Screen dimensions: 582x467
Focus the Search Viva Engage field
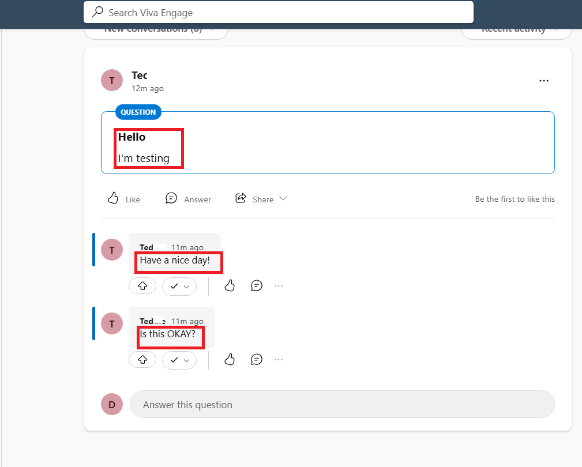[279, 12]
